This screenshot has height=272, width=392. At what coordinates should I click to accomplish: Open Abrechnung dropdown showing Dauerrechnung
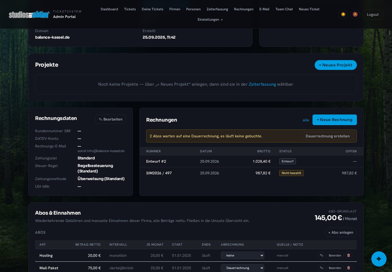pos(242,268)
